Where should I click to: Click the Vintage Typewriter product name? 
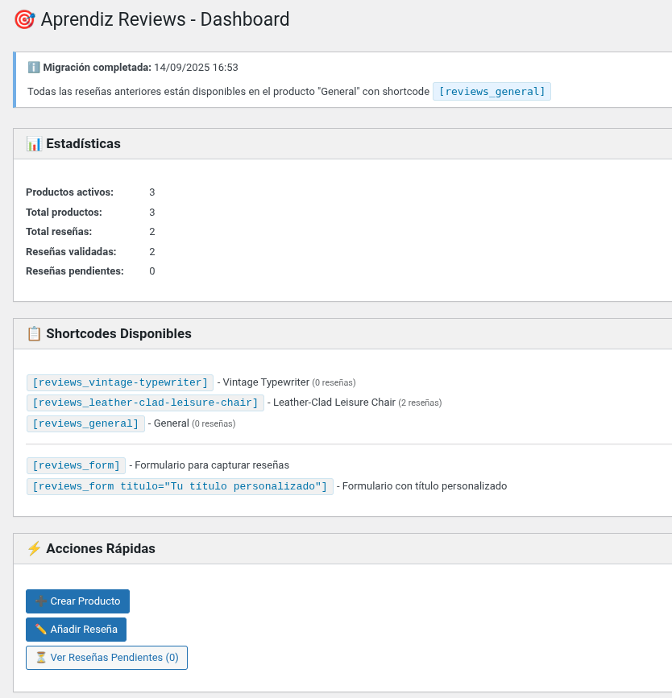[x=266, y=382]
